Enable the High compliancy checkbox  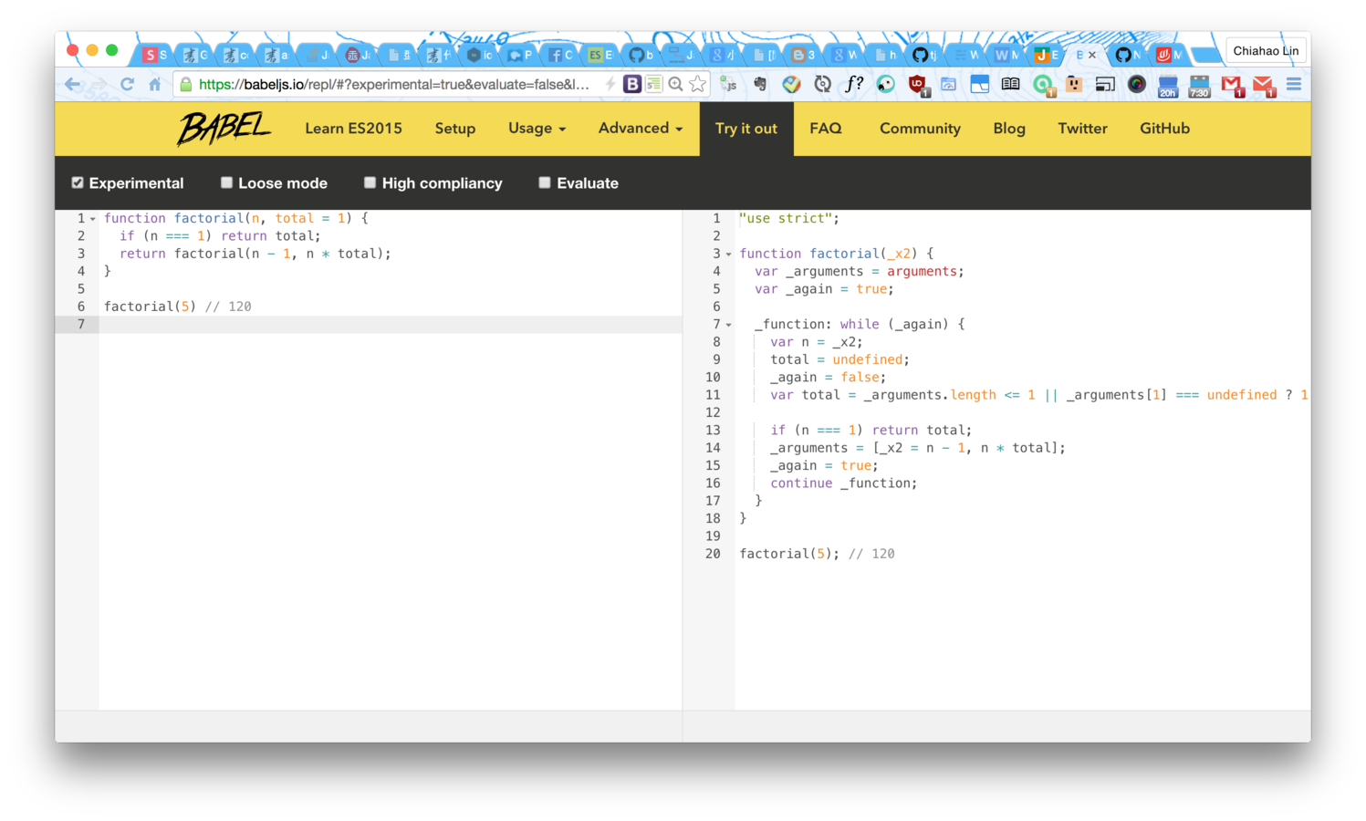tap(370, 182)
